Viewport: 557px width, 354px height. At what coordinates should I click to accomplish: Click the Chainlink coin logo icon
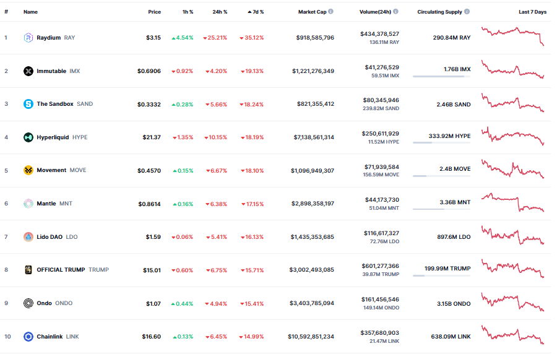point(28,337)
